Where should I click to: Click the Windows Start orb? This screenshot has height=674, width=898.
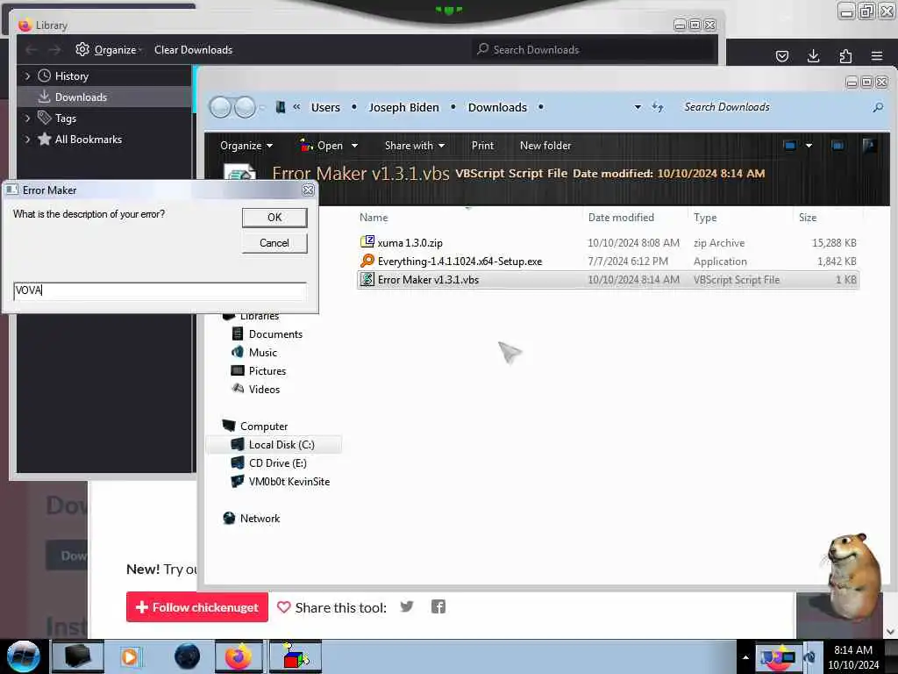[24, 656]
